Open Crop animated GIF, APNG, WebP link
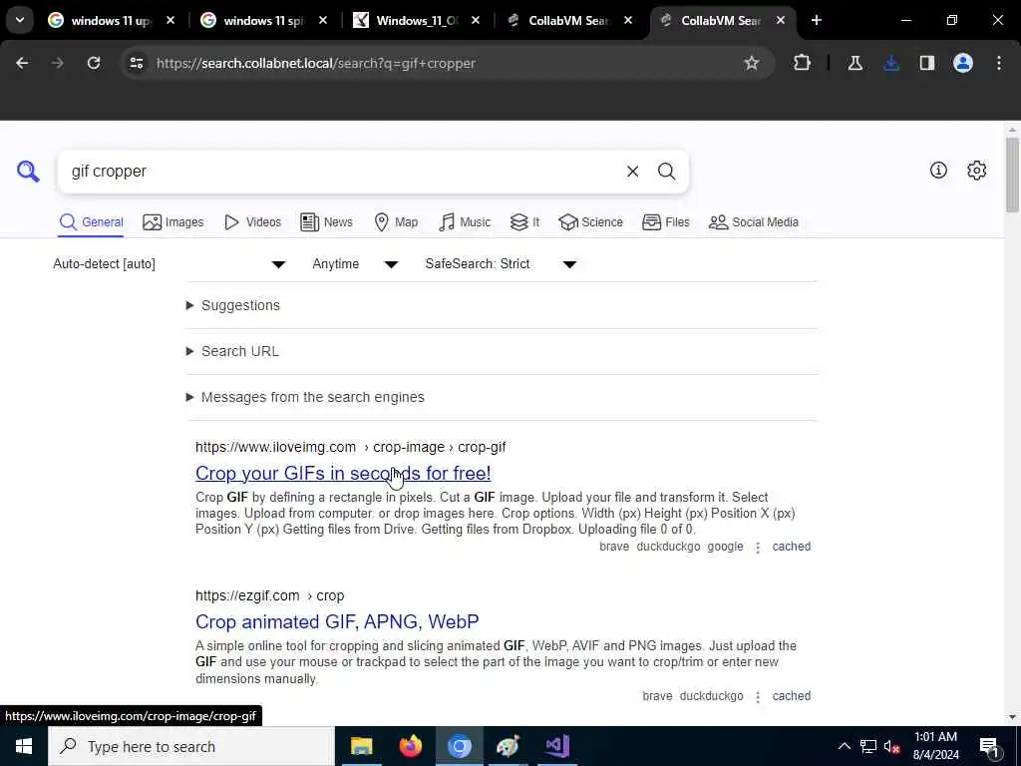The height and width of the screenshot is (766, 1021). coord(337,621)
